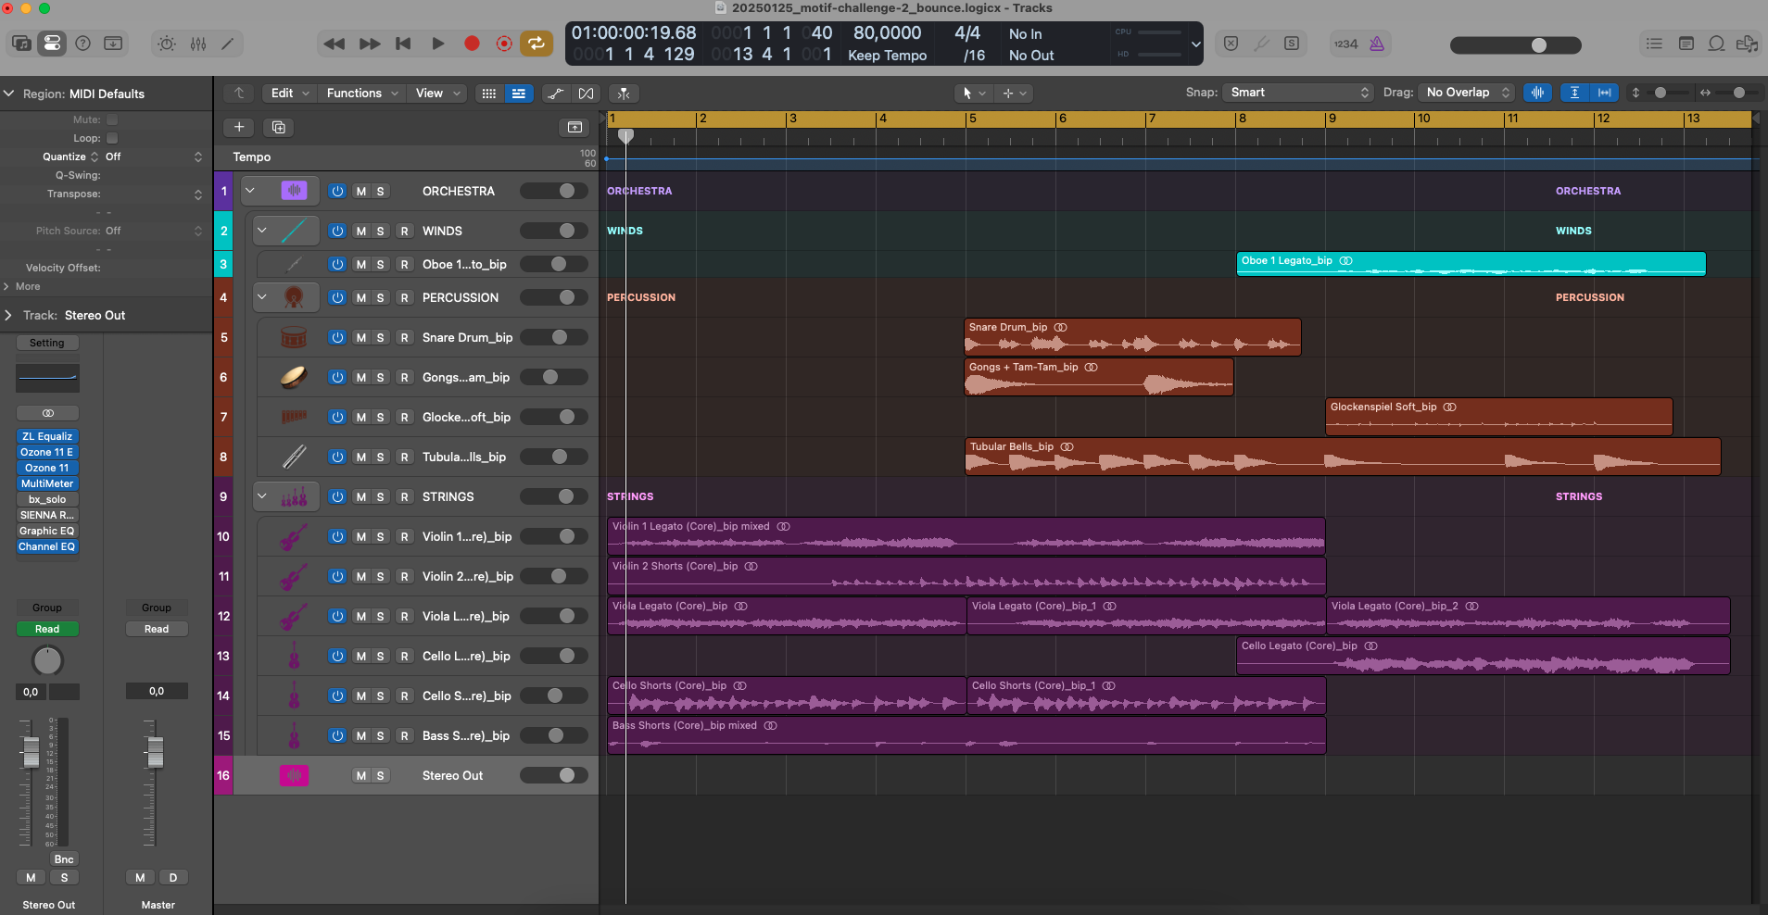Open Loop Browser icon
Viewport: 1768px width, 915px height.
[x=1716, y=44]
